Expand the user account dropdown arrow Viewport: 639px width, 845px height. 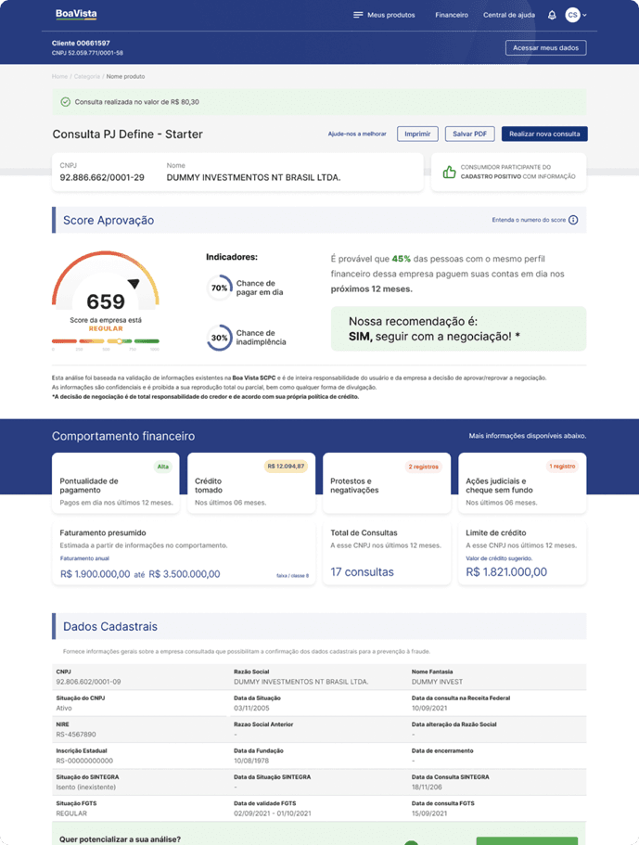click(x=584, y=15)
